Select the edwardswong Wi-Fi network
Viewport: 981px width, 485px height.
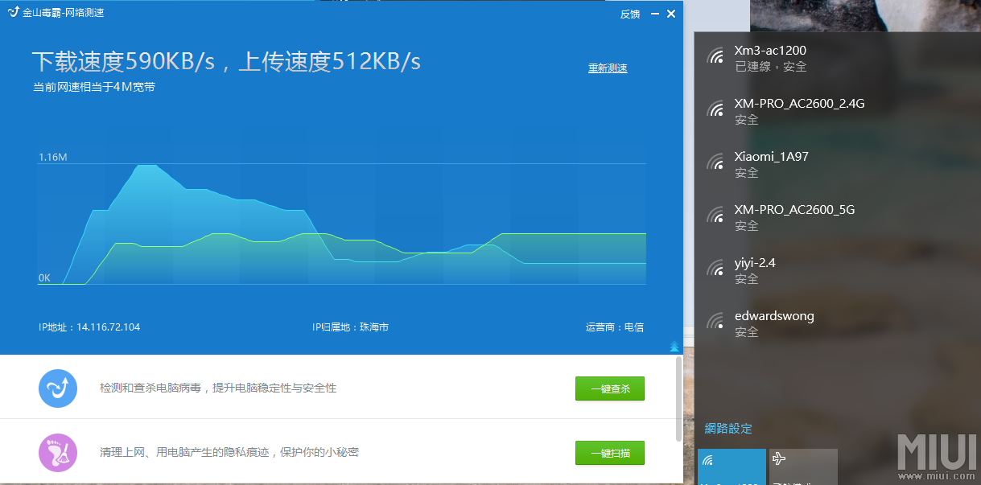[x=837, y=323]
